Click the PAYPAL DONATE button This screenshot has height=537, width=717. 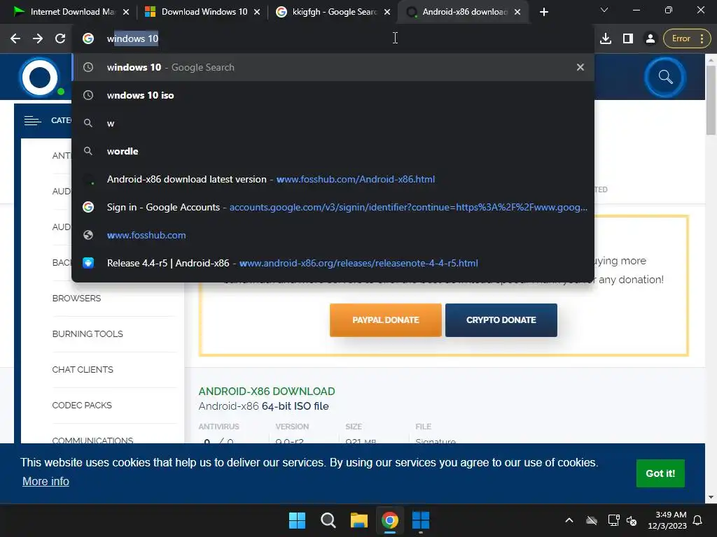(386, 320)
